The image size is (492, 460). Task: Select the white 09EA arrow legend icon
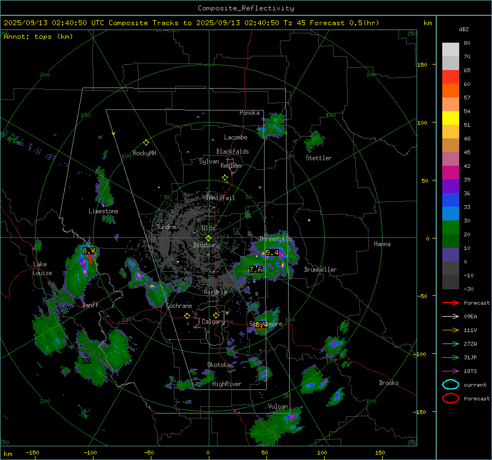450,317
